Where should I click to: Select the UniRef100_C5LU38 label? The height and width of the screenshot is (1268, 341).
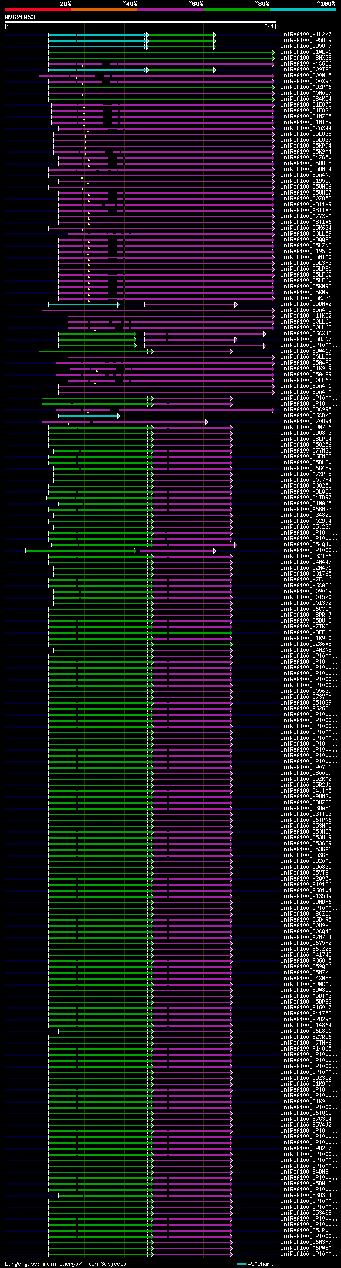306,134
